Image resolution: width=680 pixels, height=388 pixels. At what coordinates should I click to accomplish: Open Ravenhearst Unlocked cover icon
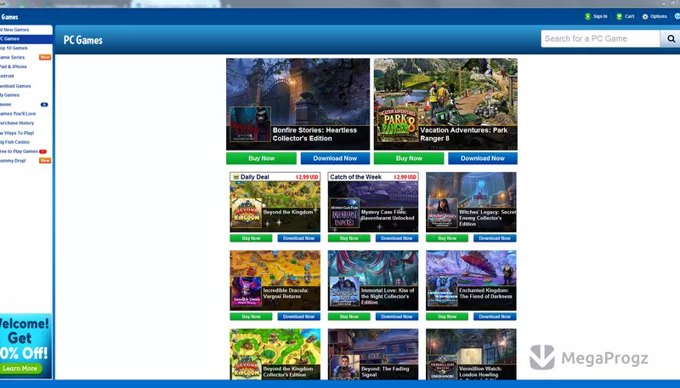[x=345, y=213]
